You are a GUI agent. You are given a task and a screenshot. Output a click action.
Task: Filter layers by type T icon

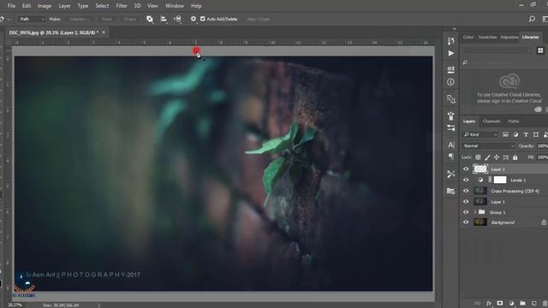click(x=526, y=134)
